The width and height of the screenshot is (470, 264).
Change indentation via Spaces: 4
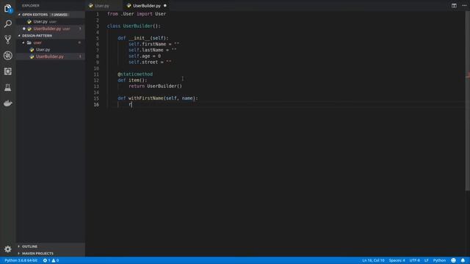point(397,260)
